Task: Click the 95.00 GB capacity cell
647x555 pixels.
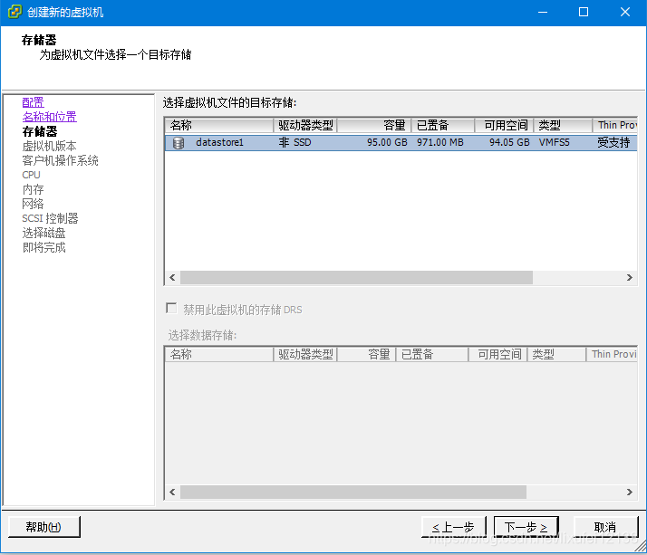Action: 387,143
